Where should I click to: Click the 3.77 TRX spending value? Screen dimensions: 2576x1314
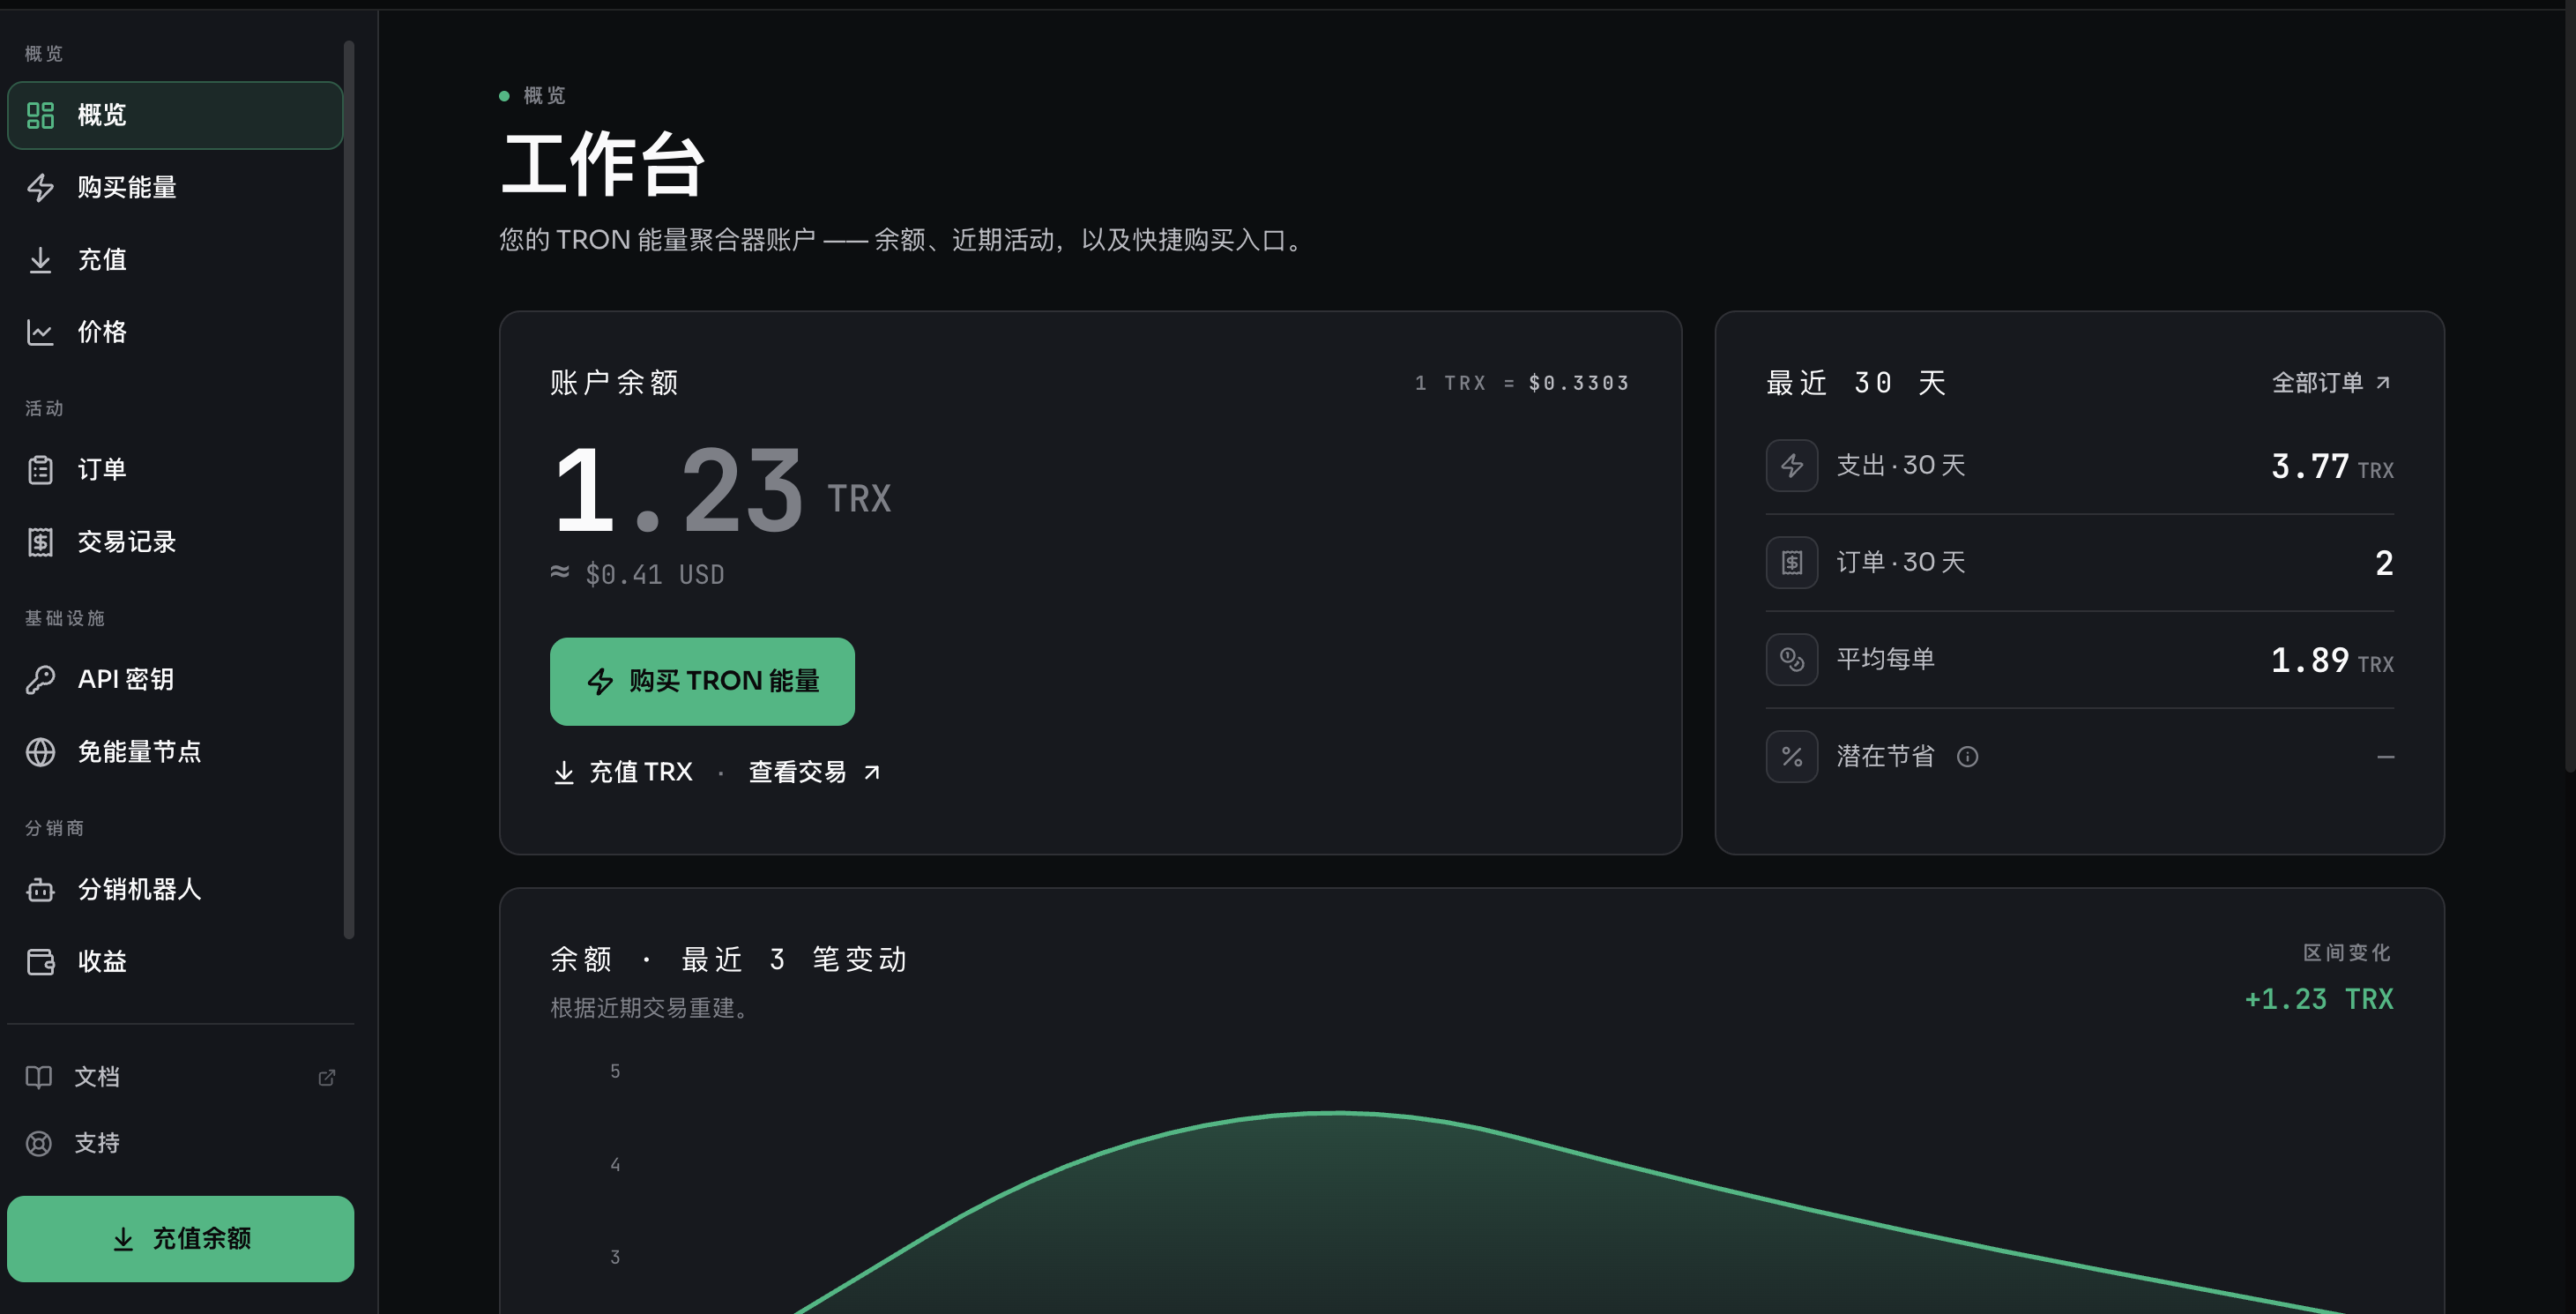click(2332, 466)
